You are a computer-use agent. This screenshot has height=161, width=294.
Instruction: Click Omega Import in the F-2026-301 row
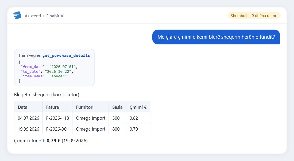point(91,129)
